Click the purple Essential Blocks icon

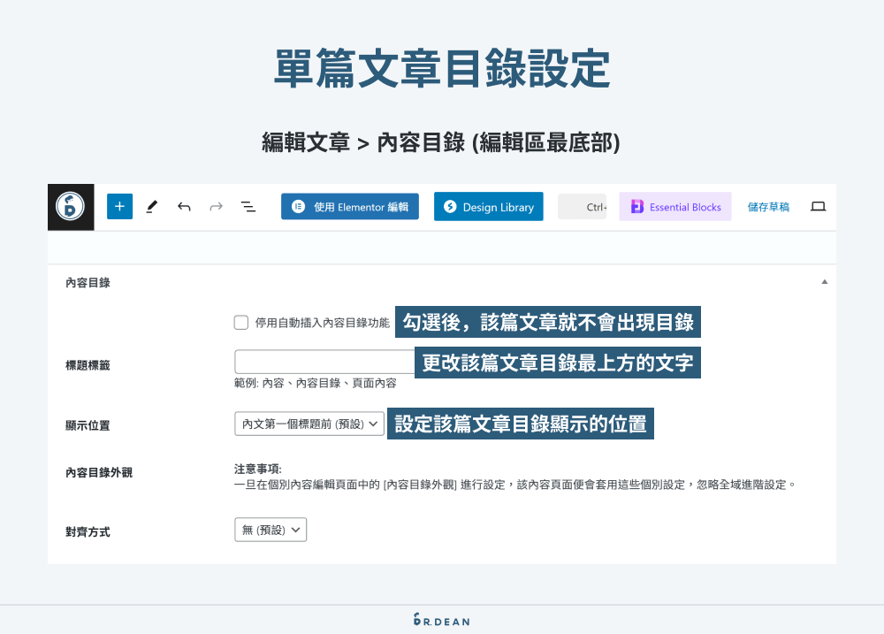(x=637, y=206)
